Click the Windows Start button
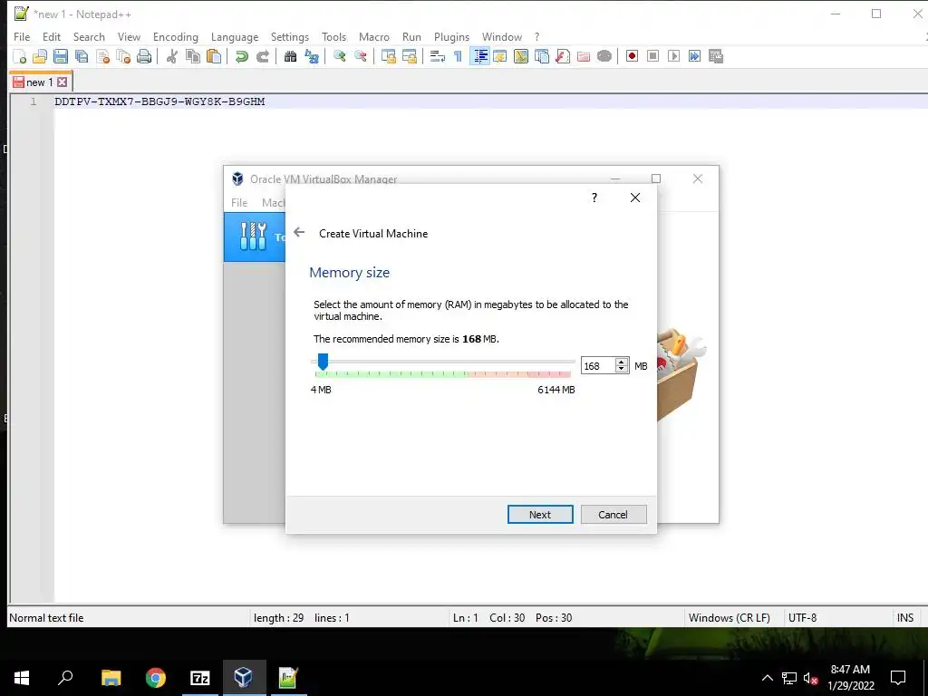 pyautogui.click(x=22, y=678)
